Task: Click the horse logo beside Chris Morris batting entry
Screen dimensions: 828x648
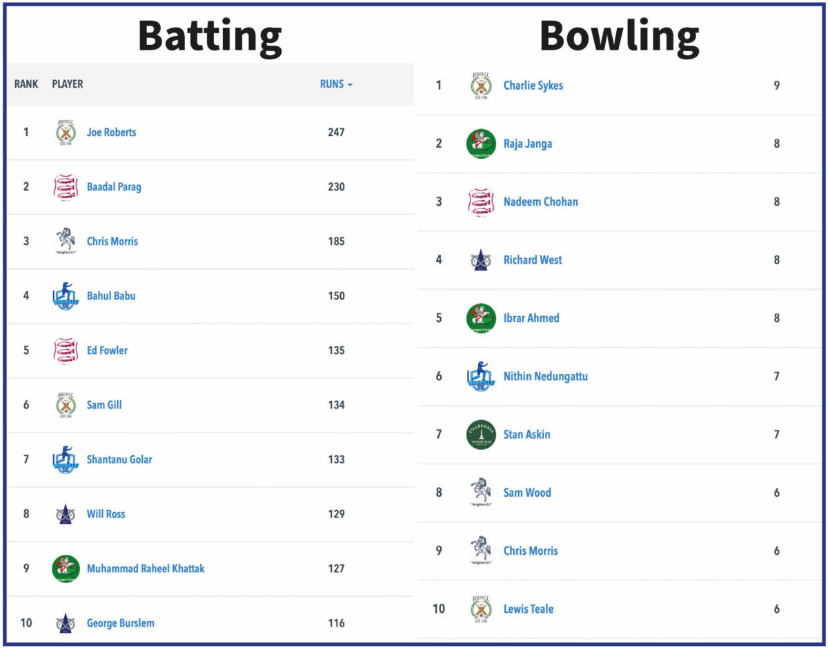Action: pos(66,242)
